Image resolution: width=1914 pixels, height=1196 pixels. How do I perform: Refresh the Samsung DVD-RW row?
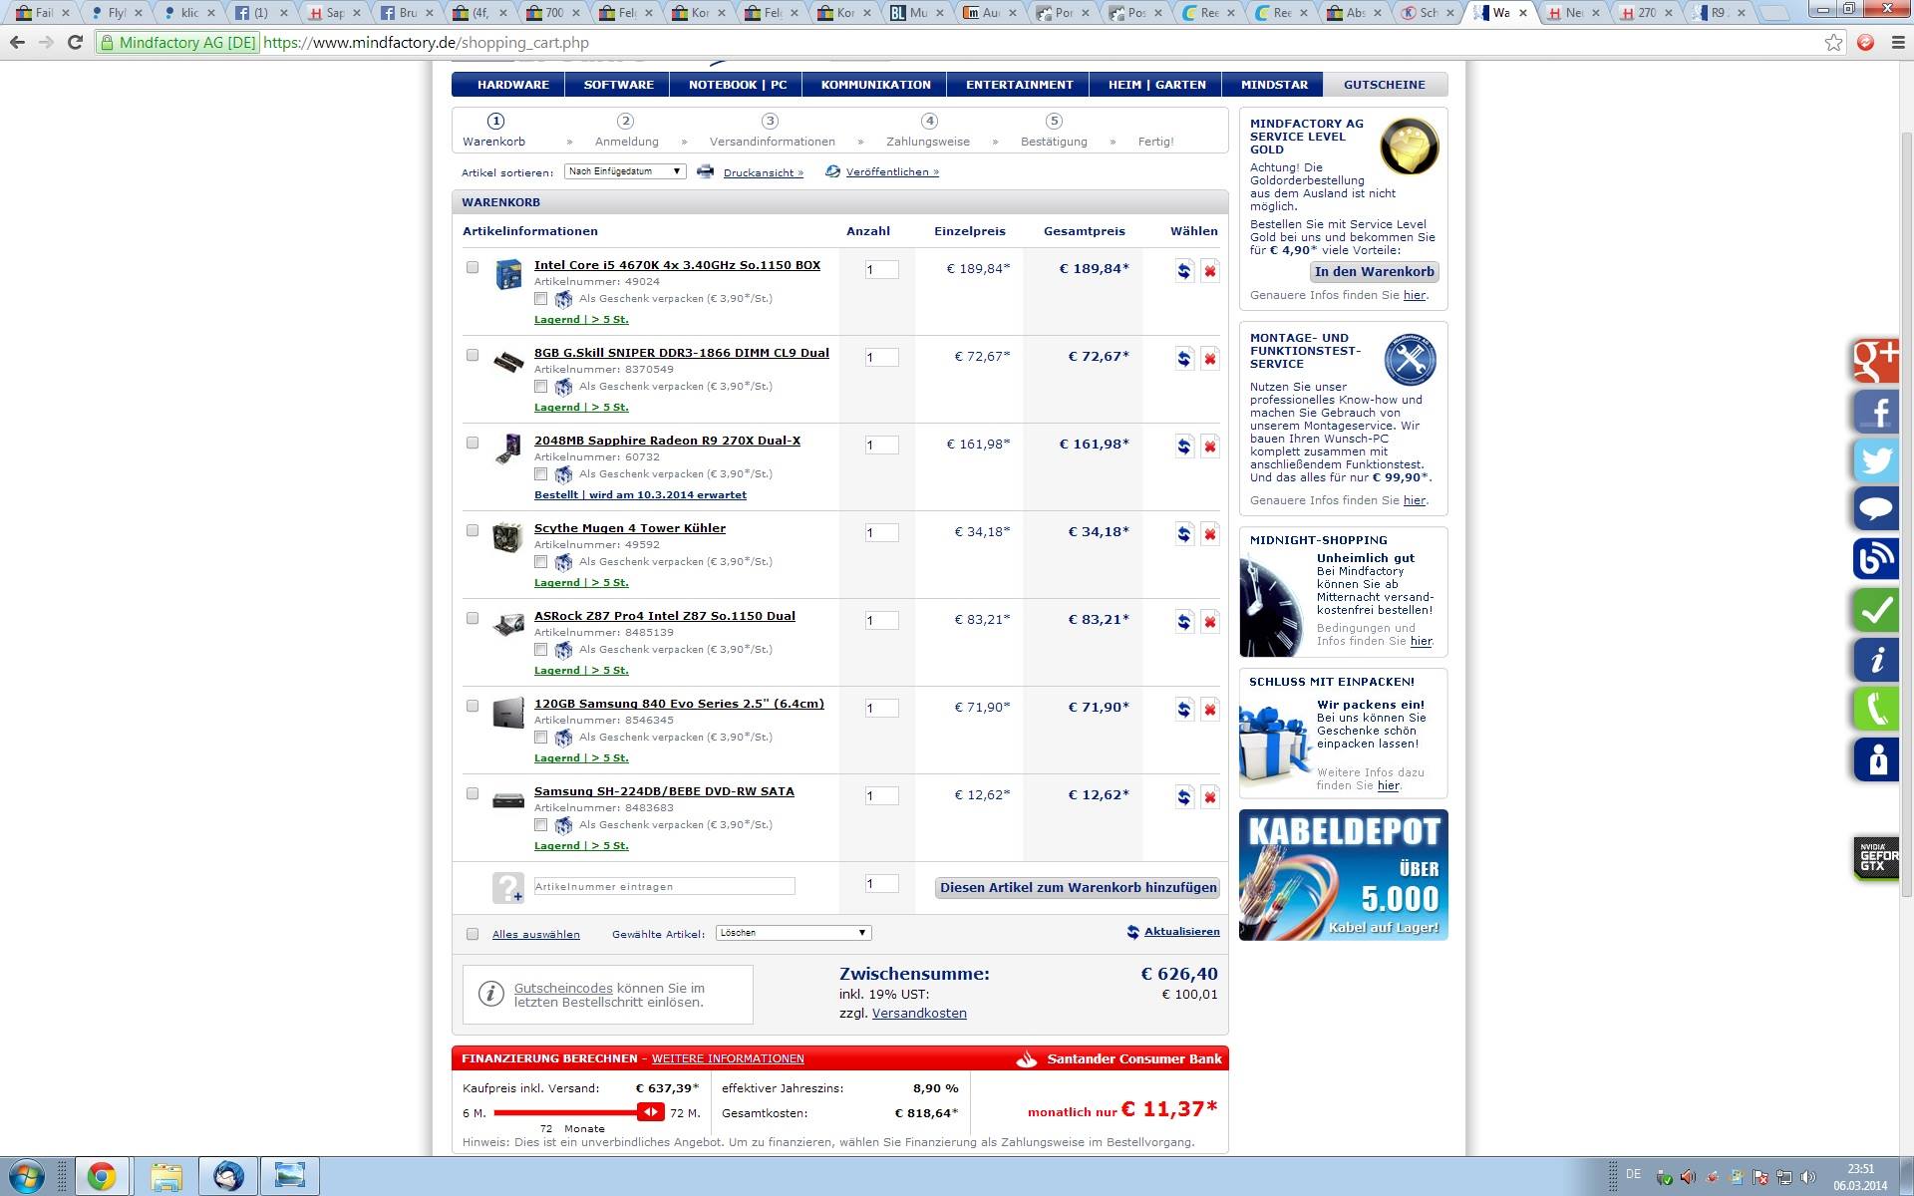click(1183, 797)
